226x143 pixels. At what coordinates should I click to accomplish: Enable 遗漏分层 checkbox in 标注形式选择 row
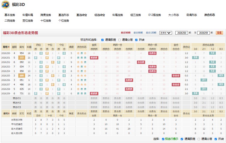coord(120,40)
